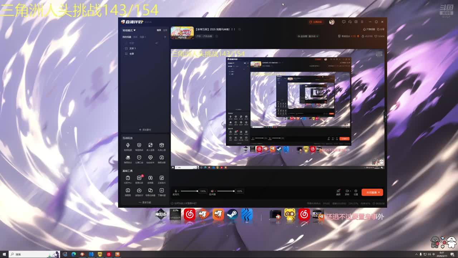458x258 pixels.
Task: Click the 添加素材 add source button
Action: tap(145, 130)
